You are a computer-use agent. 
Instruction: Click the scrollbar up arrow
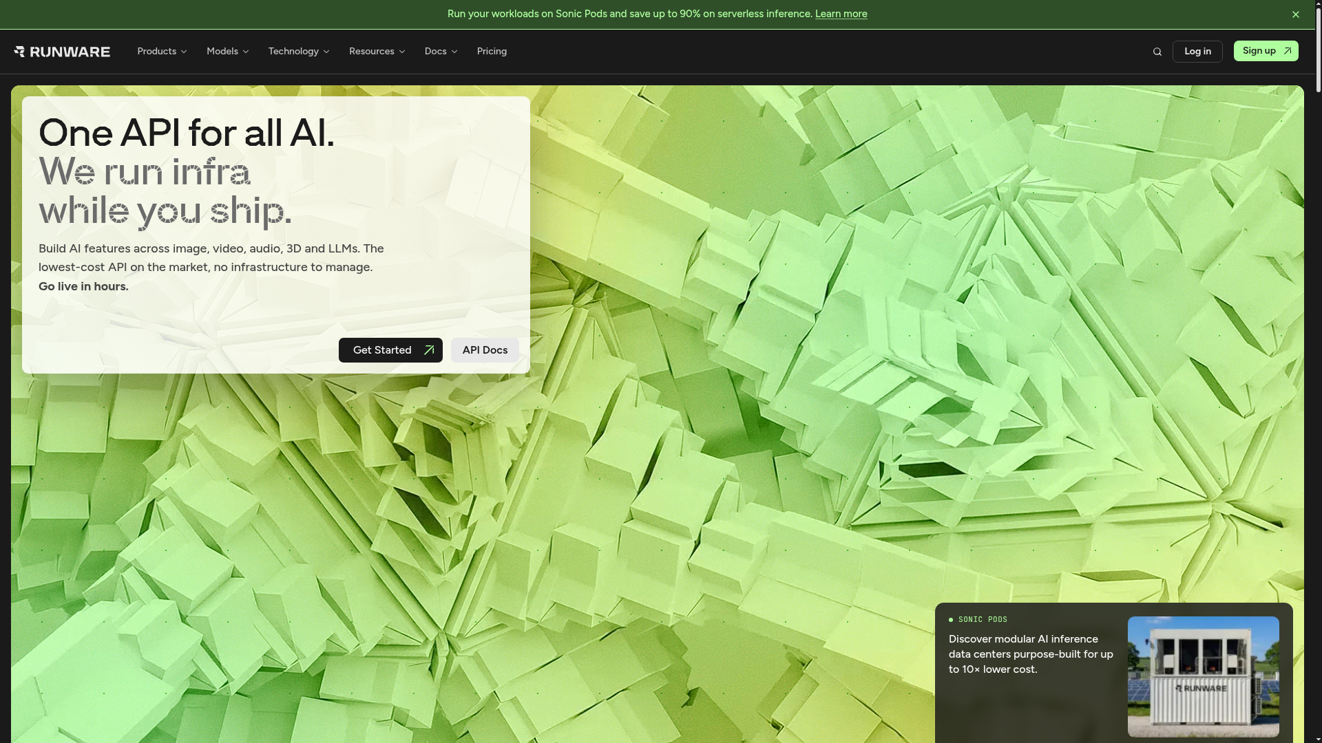[x=1318, y=4]
